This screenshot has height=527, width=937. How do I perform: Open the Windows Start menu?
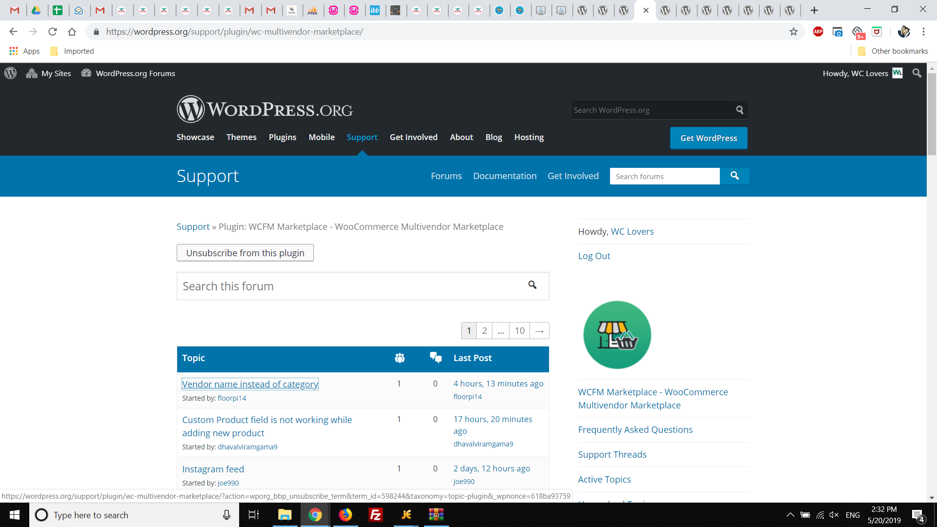[x=15, y=515]
